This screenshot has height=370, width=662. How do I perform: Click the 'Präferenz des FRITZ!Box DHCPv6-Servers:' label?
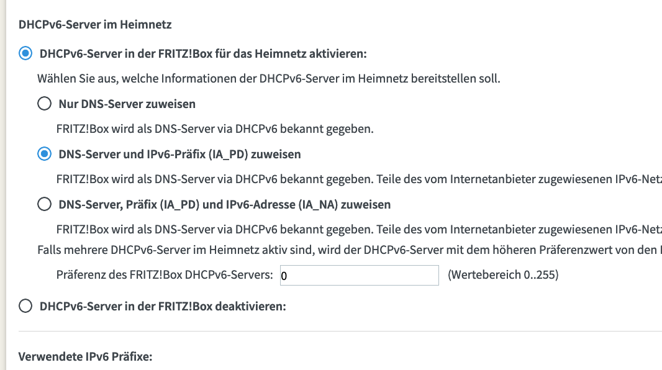[x=165, y=274]
